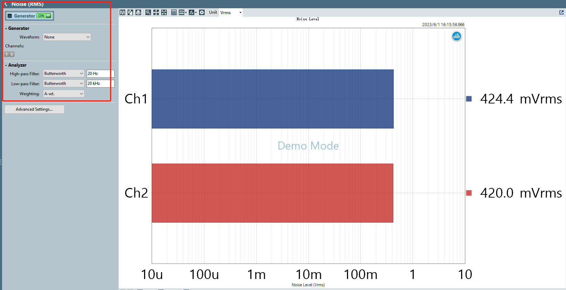Open the Weighting A-wt. dropdown

pos(64,94)
